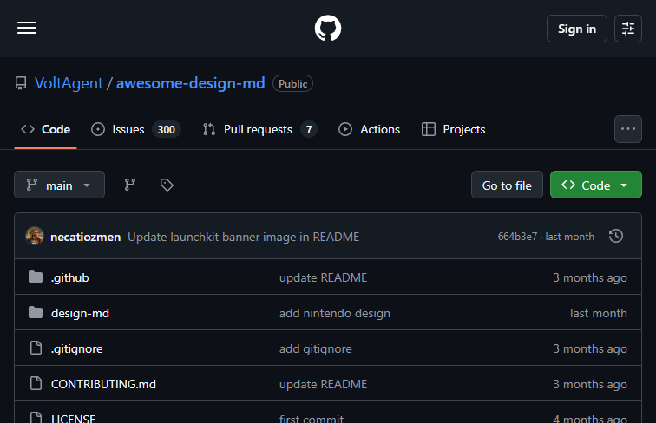Click the CONTRIBUTING.md file icon
This screenshot has width=656, height=423.
[36, 383]
